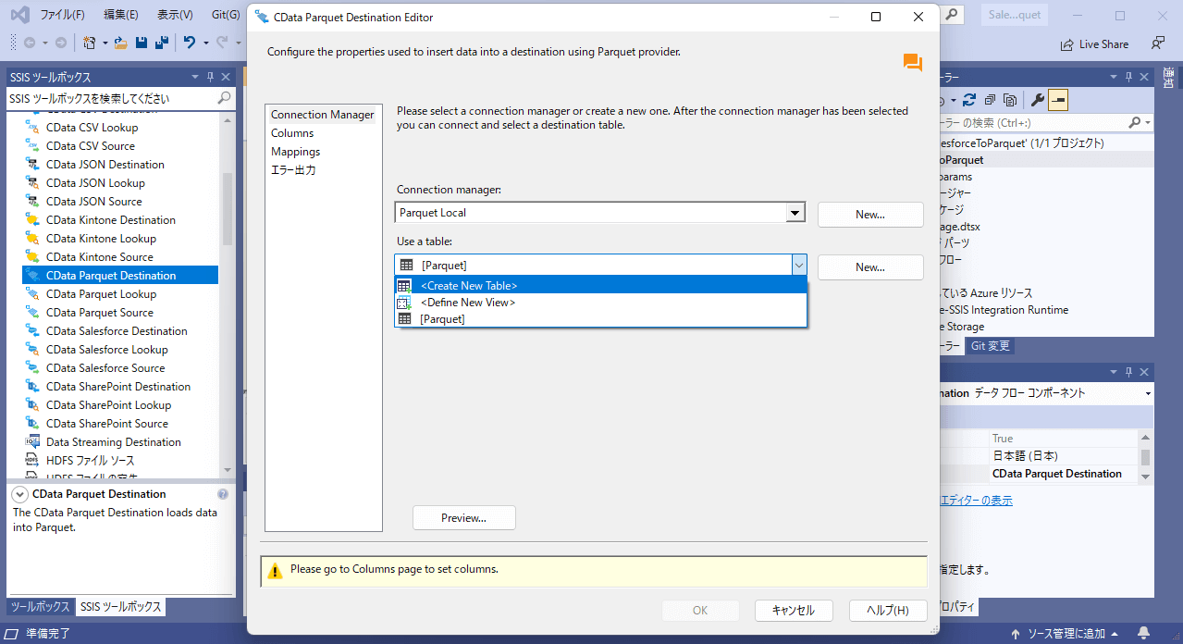The width and height of the screenshot is (1183, 644).
Task: Click the Open File folder icon
Action: 121,43
